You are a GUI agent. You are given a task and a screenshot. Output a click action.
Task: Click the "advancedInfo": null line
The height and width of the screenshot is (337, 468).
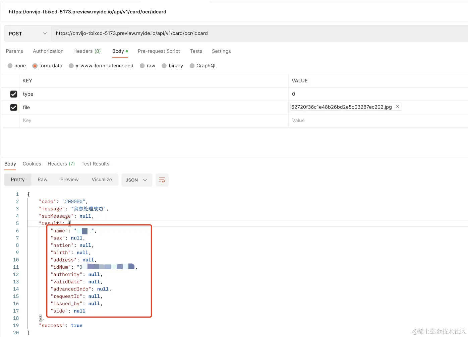click(81, 289)
